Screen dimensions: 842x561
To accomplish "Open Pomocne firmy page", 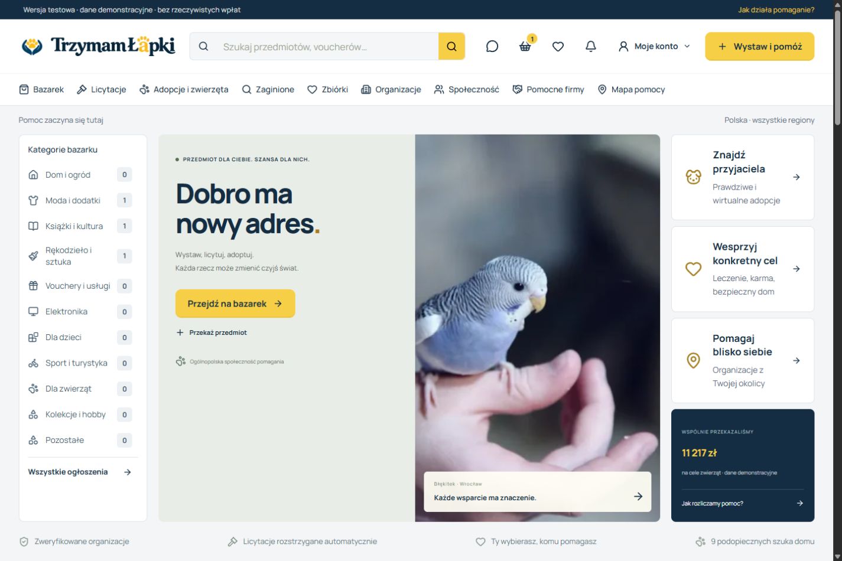I will point(548,89).
